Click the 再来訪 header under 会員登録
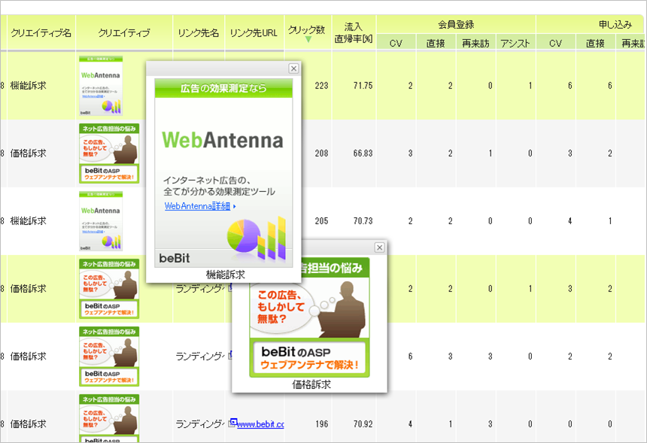 point(476,43)
